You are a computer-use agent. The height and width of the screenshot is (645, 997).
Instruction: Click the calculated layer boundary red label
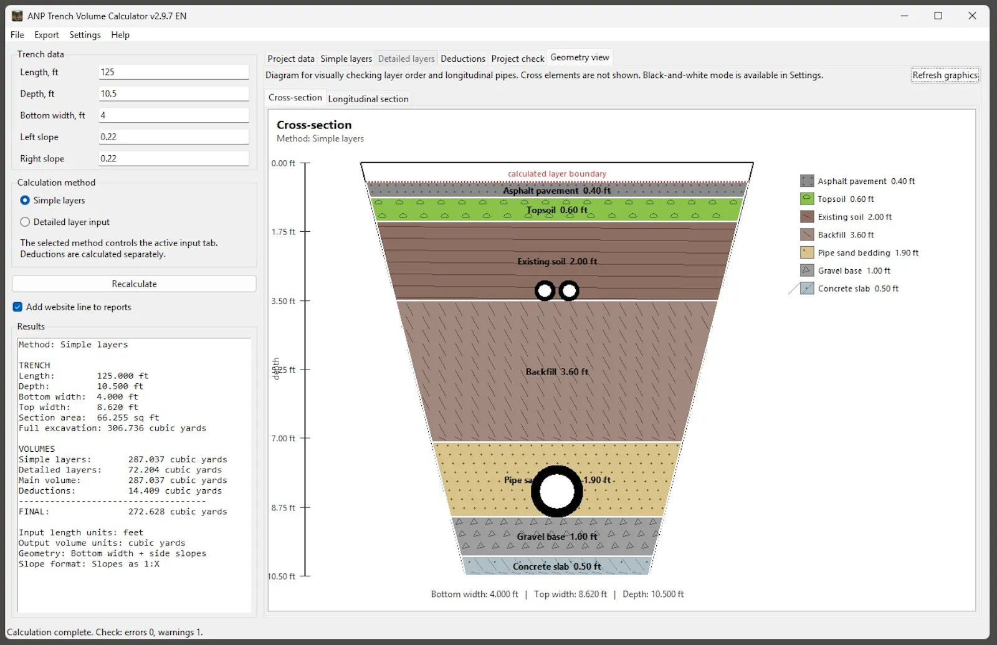tap(557, 174)
